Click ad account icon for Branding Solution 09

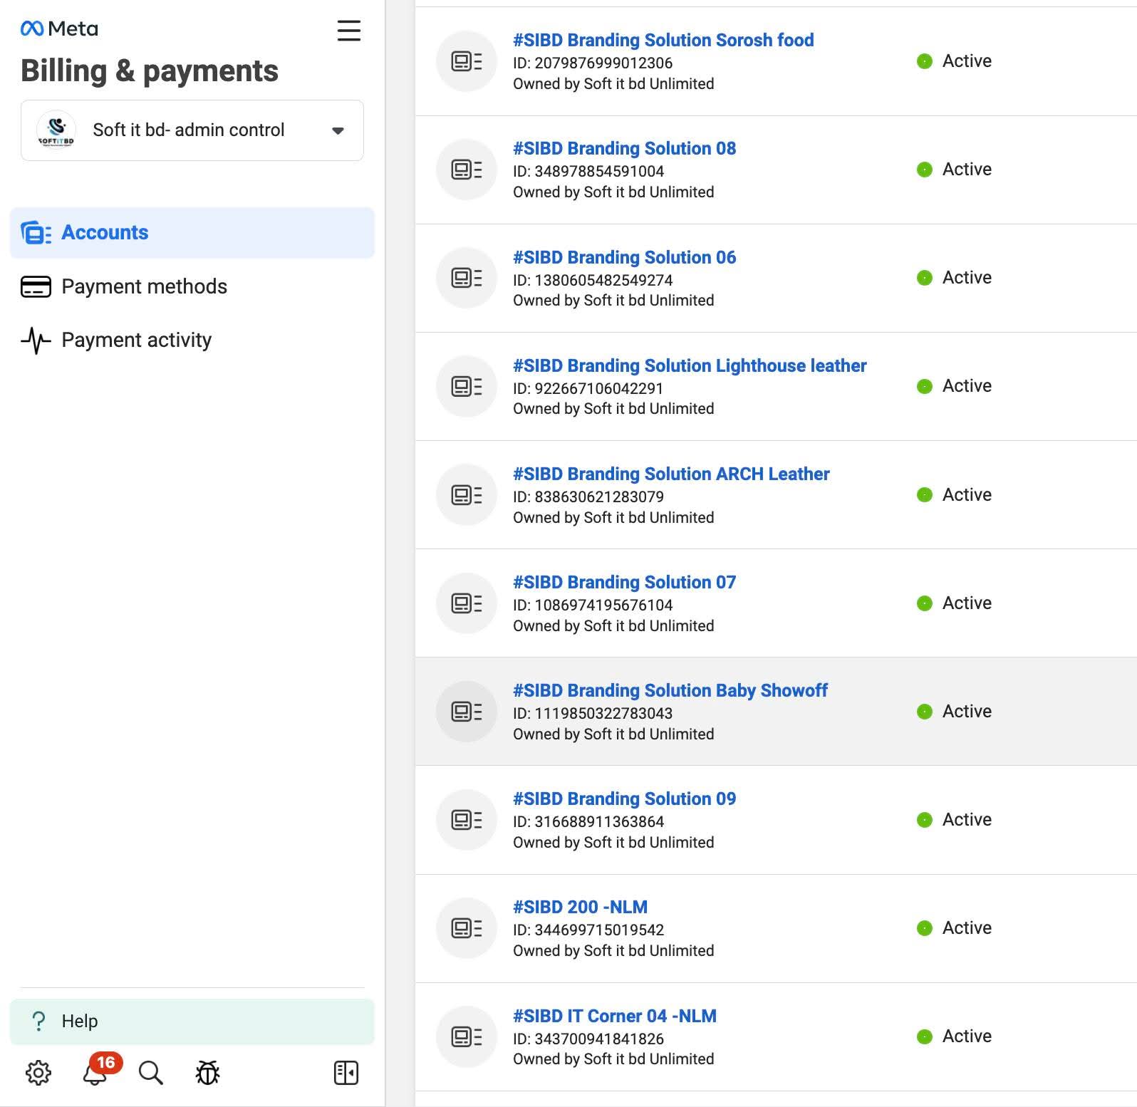(x=467, y=819)
